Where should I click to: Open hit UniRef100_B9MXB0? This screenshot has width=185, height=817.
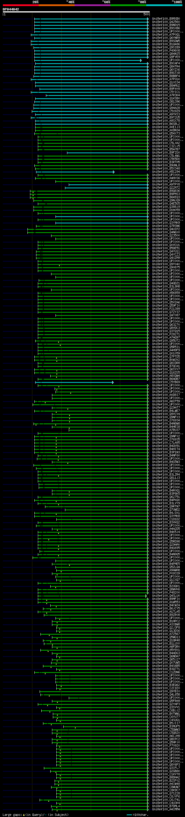point(166,19)
